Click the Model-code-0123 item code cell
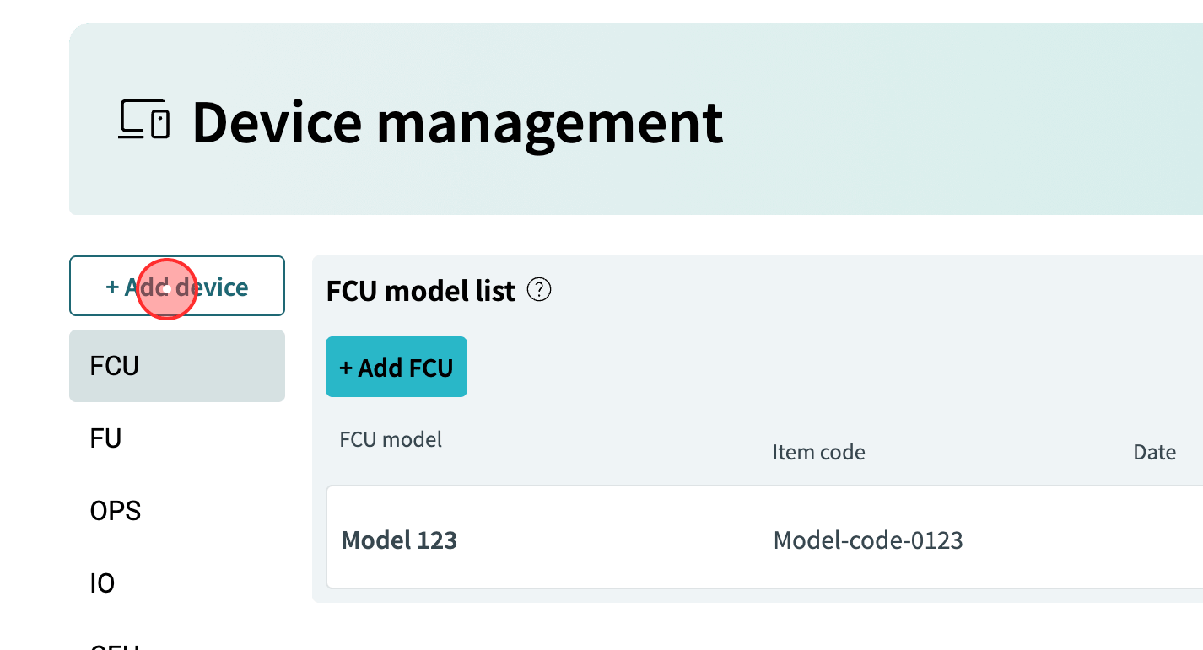The width and height of the screenshot is (1203, 650). click(x=868, y=540)
